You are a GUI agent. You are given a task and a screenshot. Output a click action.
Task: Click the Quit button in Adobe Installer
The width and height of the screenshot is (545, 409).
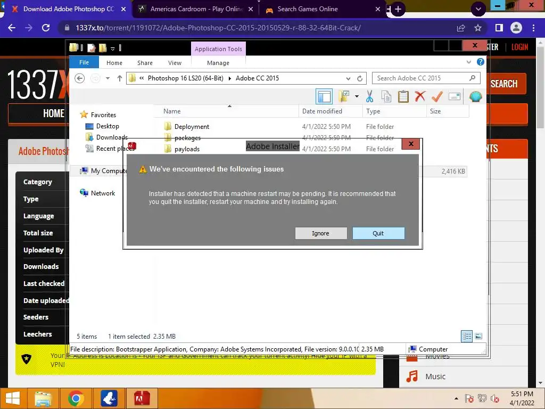[x=378, y=233]
